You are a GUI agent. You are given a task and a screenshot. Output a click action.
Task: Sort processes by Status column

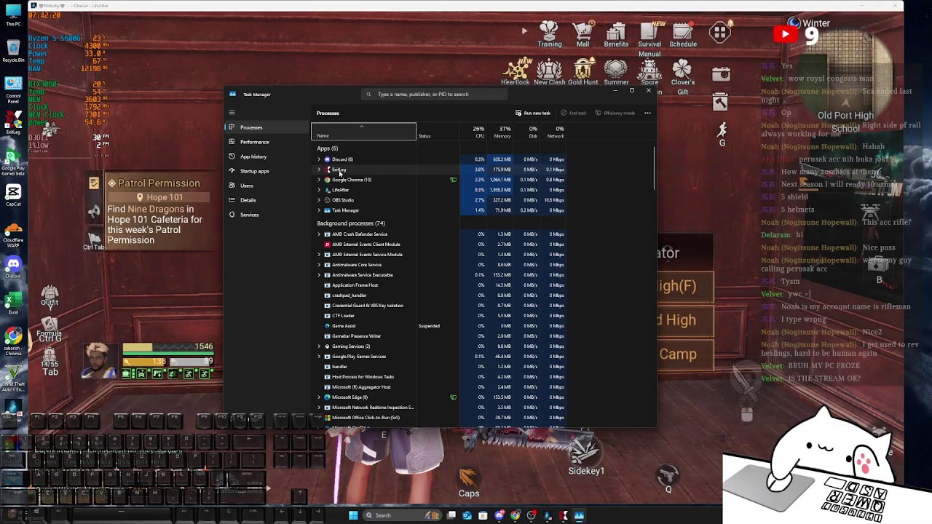point(437,132)
